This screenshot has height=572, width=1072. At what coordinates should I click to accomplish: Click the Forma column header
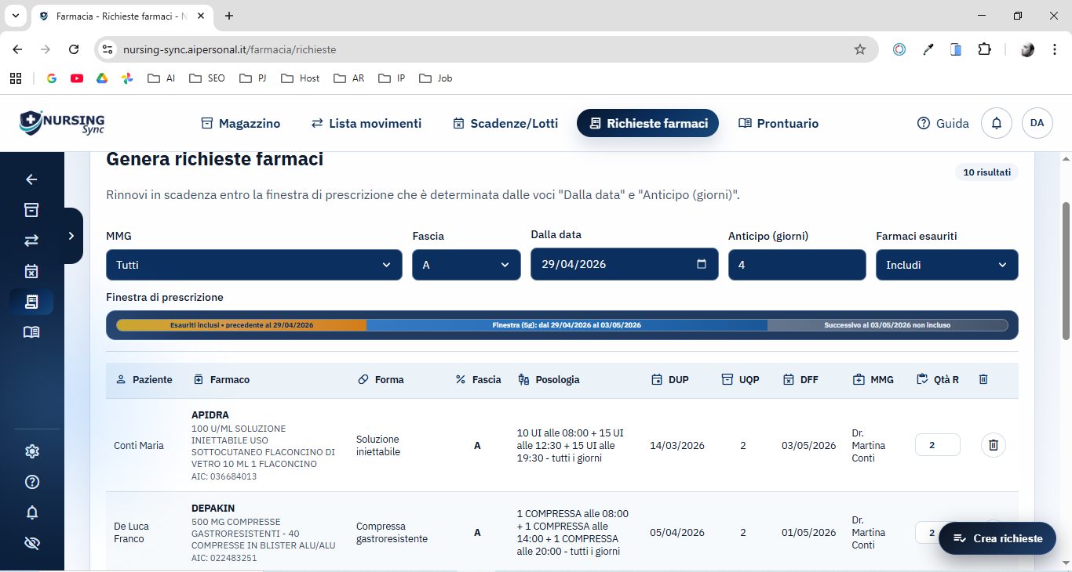[x=381, y=379]
